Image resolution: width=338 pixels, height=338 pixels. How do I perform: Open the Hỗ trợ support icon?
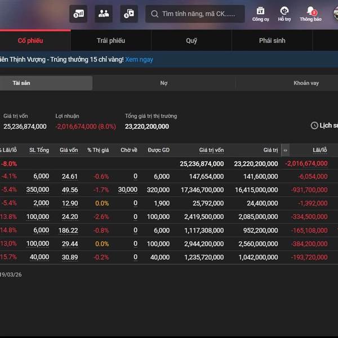tap(284, 14)
